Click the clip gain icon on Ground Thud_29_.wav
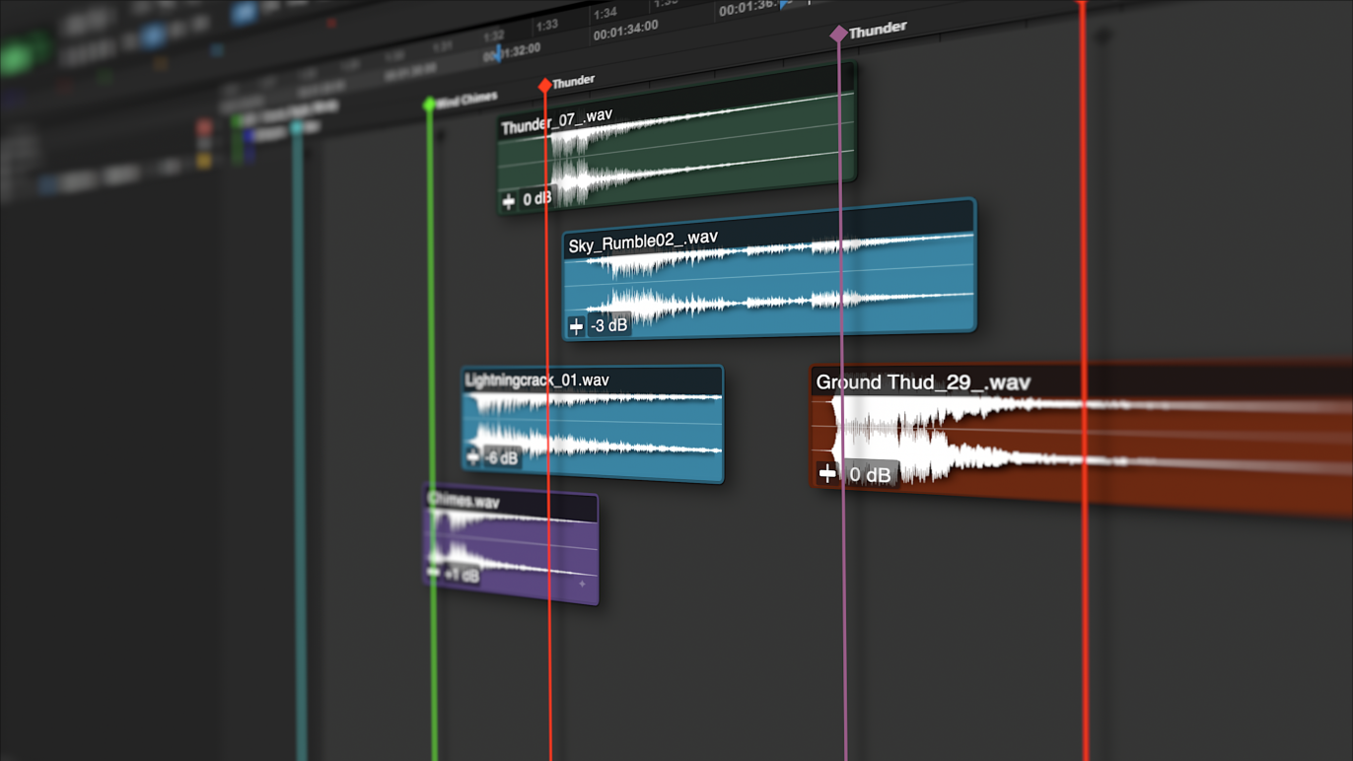 827,473
